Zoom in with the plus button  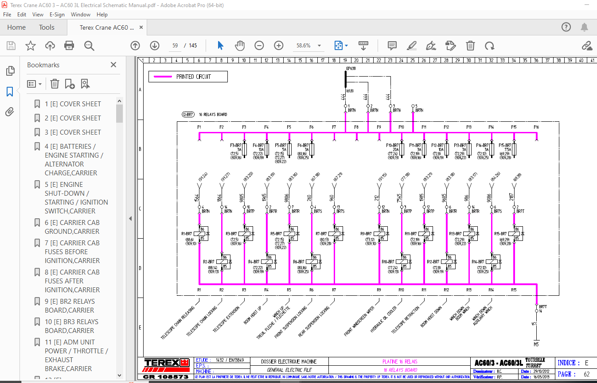click(279, 45)
